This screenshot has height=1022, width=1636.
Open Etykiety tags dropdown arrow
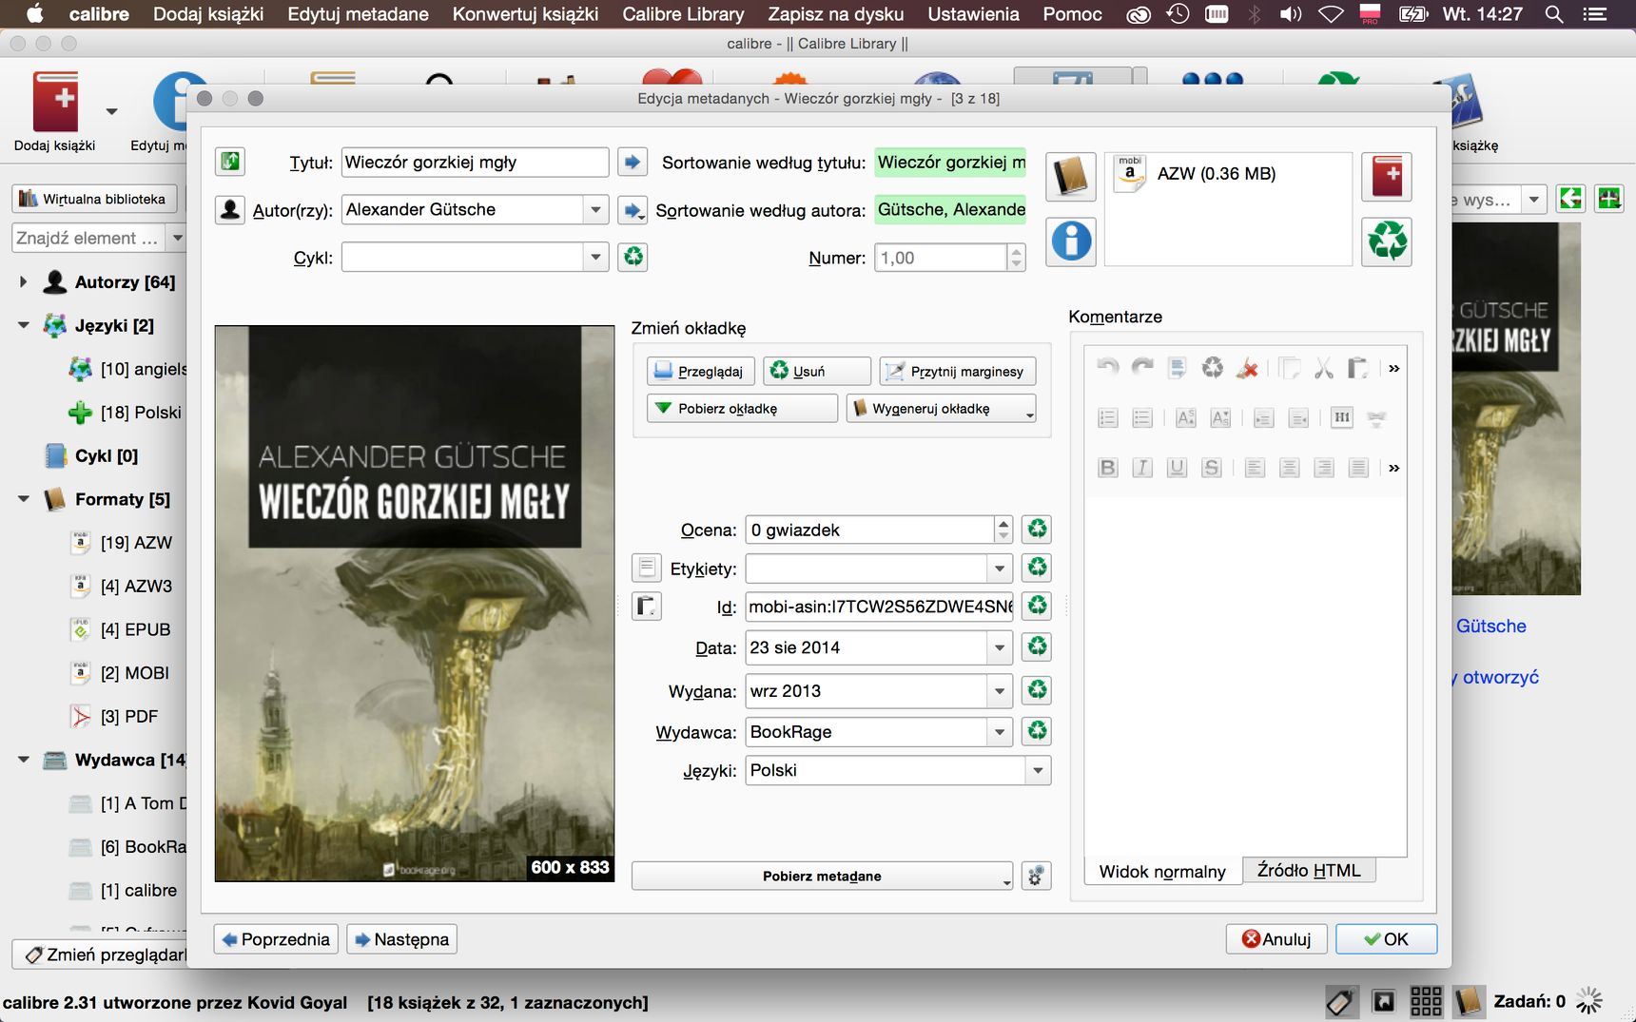coord(1000,569)
